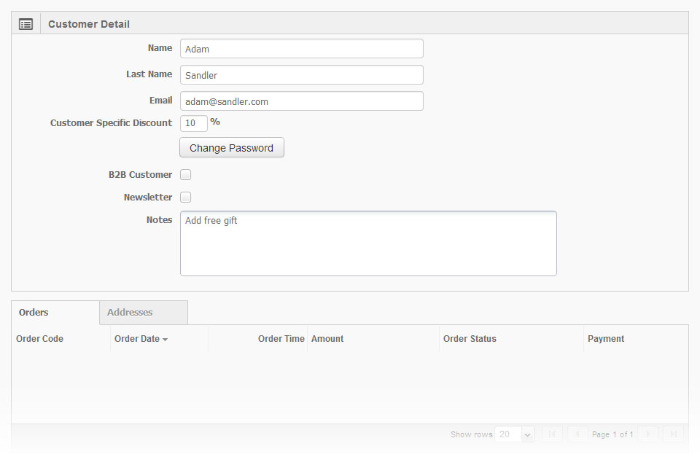Go to next page of orders
Viewport: 700px width, 465px height.
[x=648, y=434]
